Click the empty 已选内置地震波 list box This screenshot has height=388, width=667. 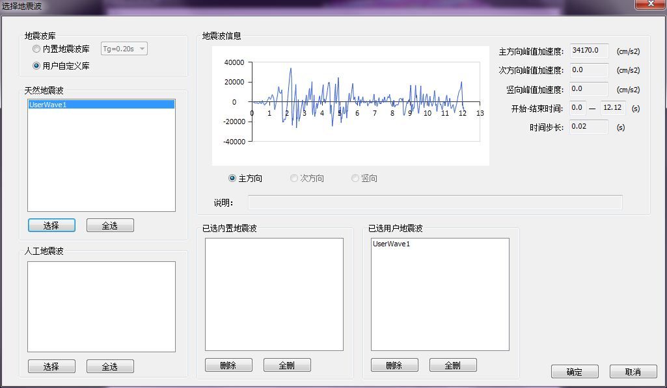coord(274,294)
